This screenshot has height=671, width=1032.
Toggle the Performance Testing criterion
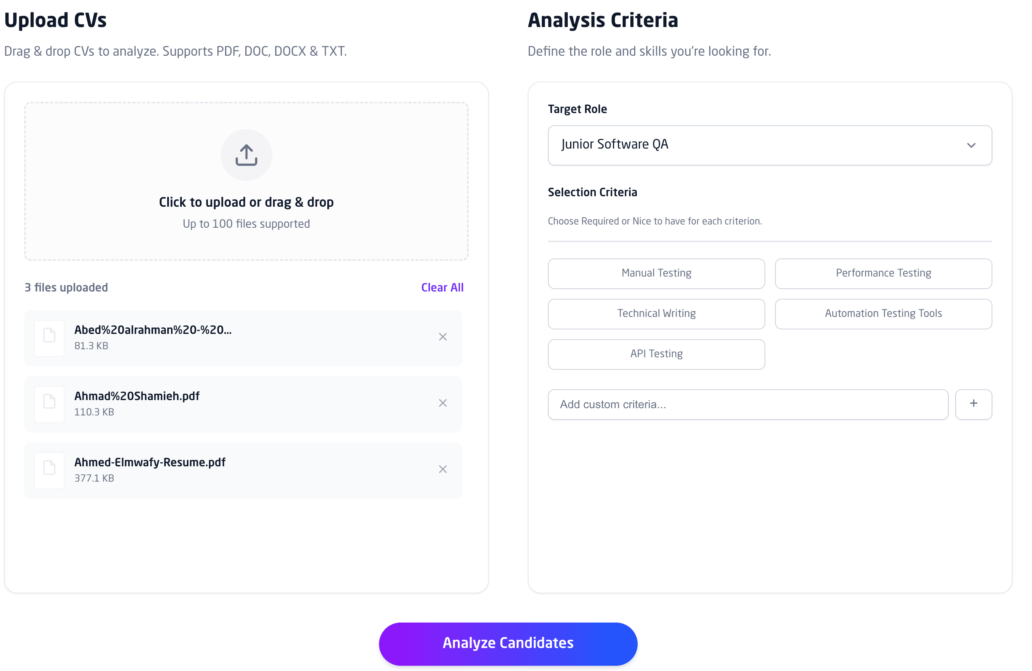point(883,273)
